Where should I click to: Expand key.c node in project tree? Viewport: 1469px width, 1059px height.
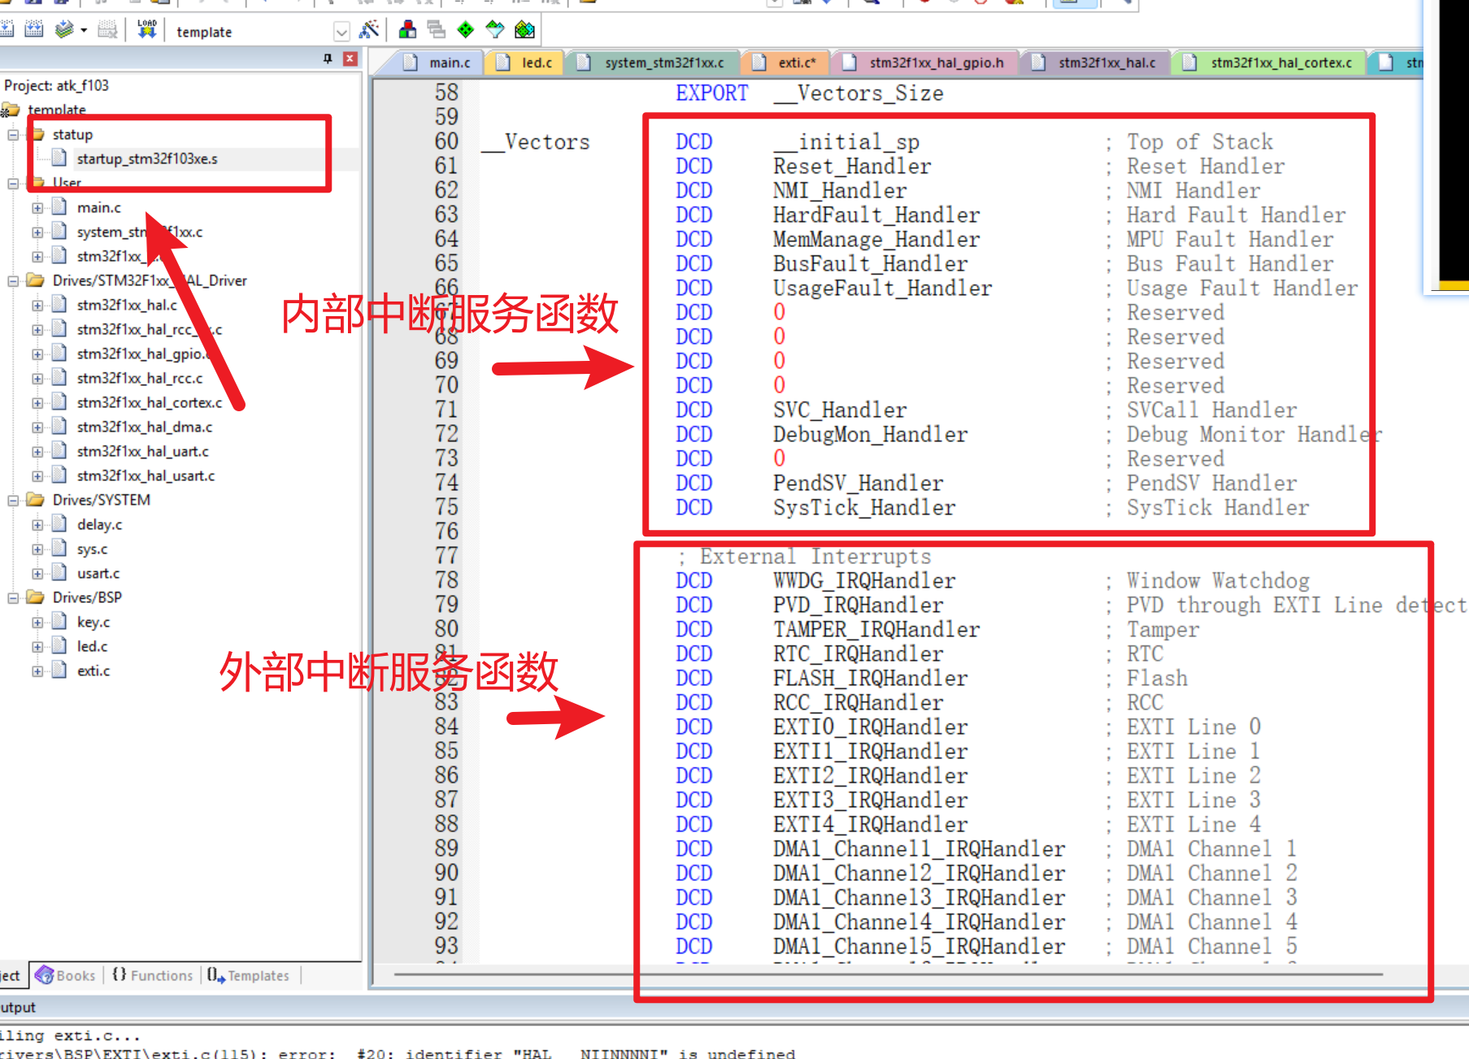tap(37, 623)
